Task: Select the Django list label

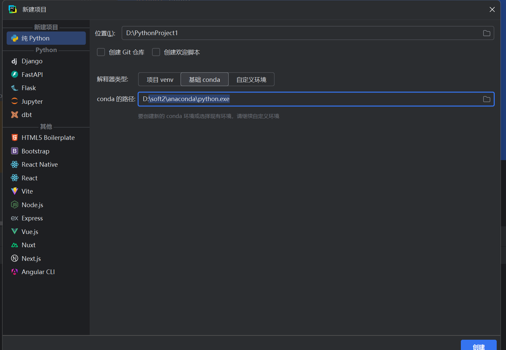Action: 32,61
